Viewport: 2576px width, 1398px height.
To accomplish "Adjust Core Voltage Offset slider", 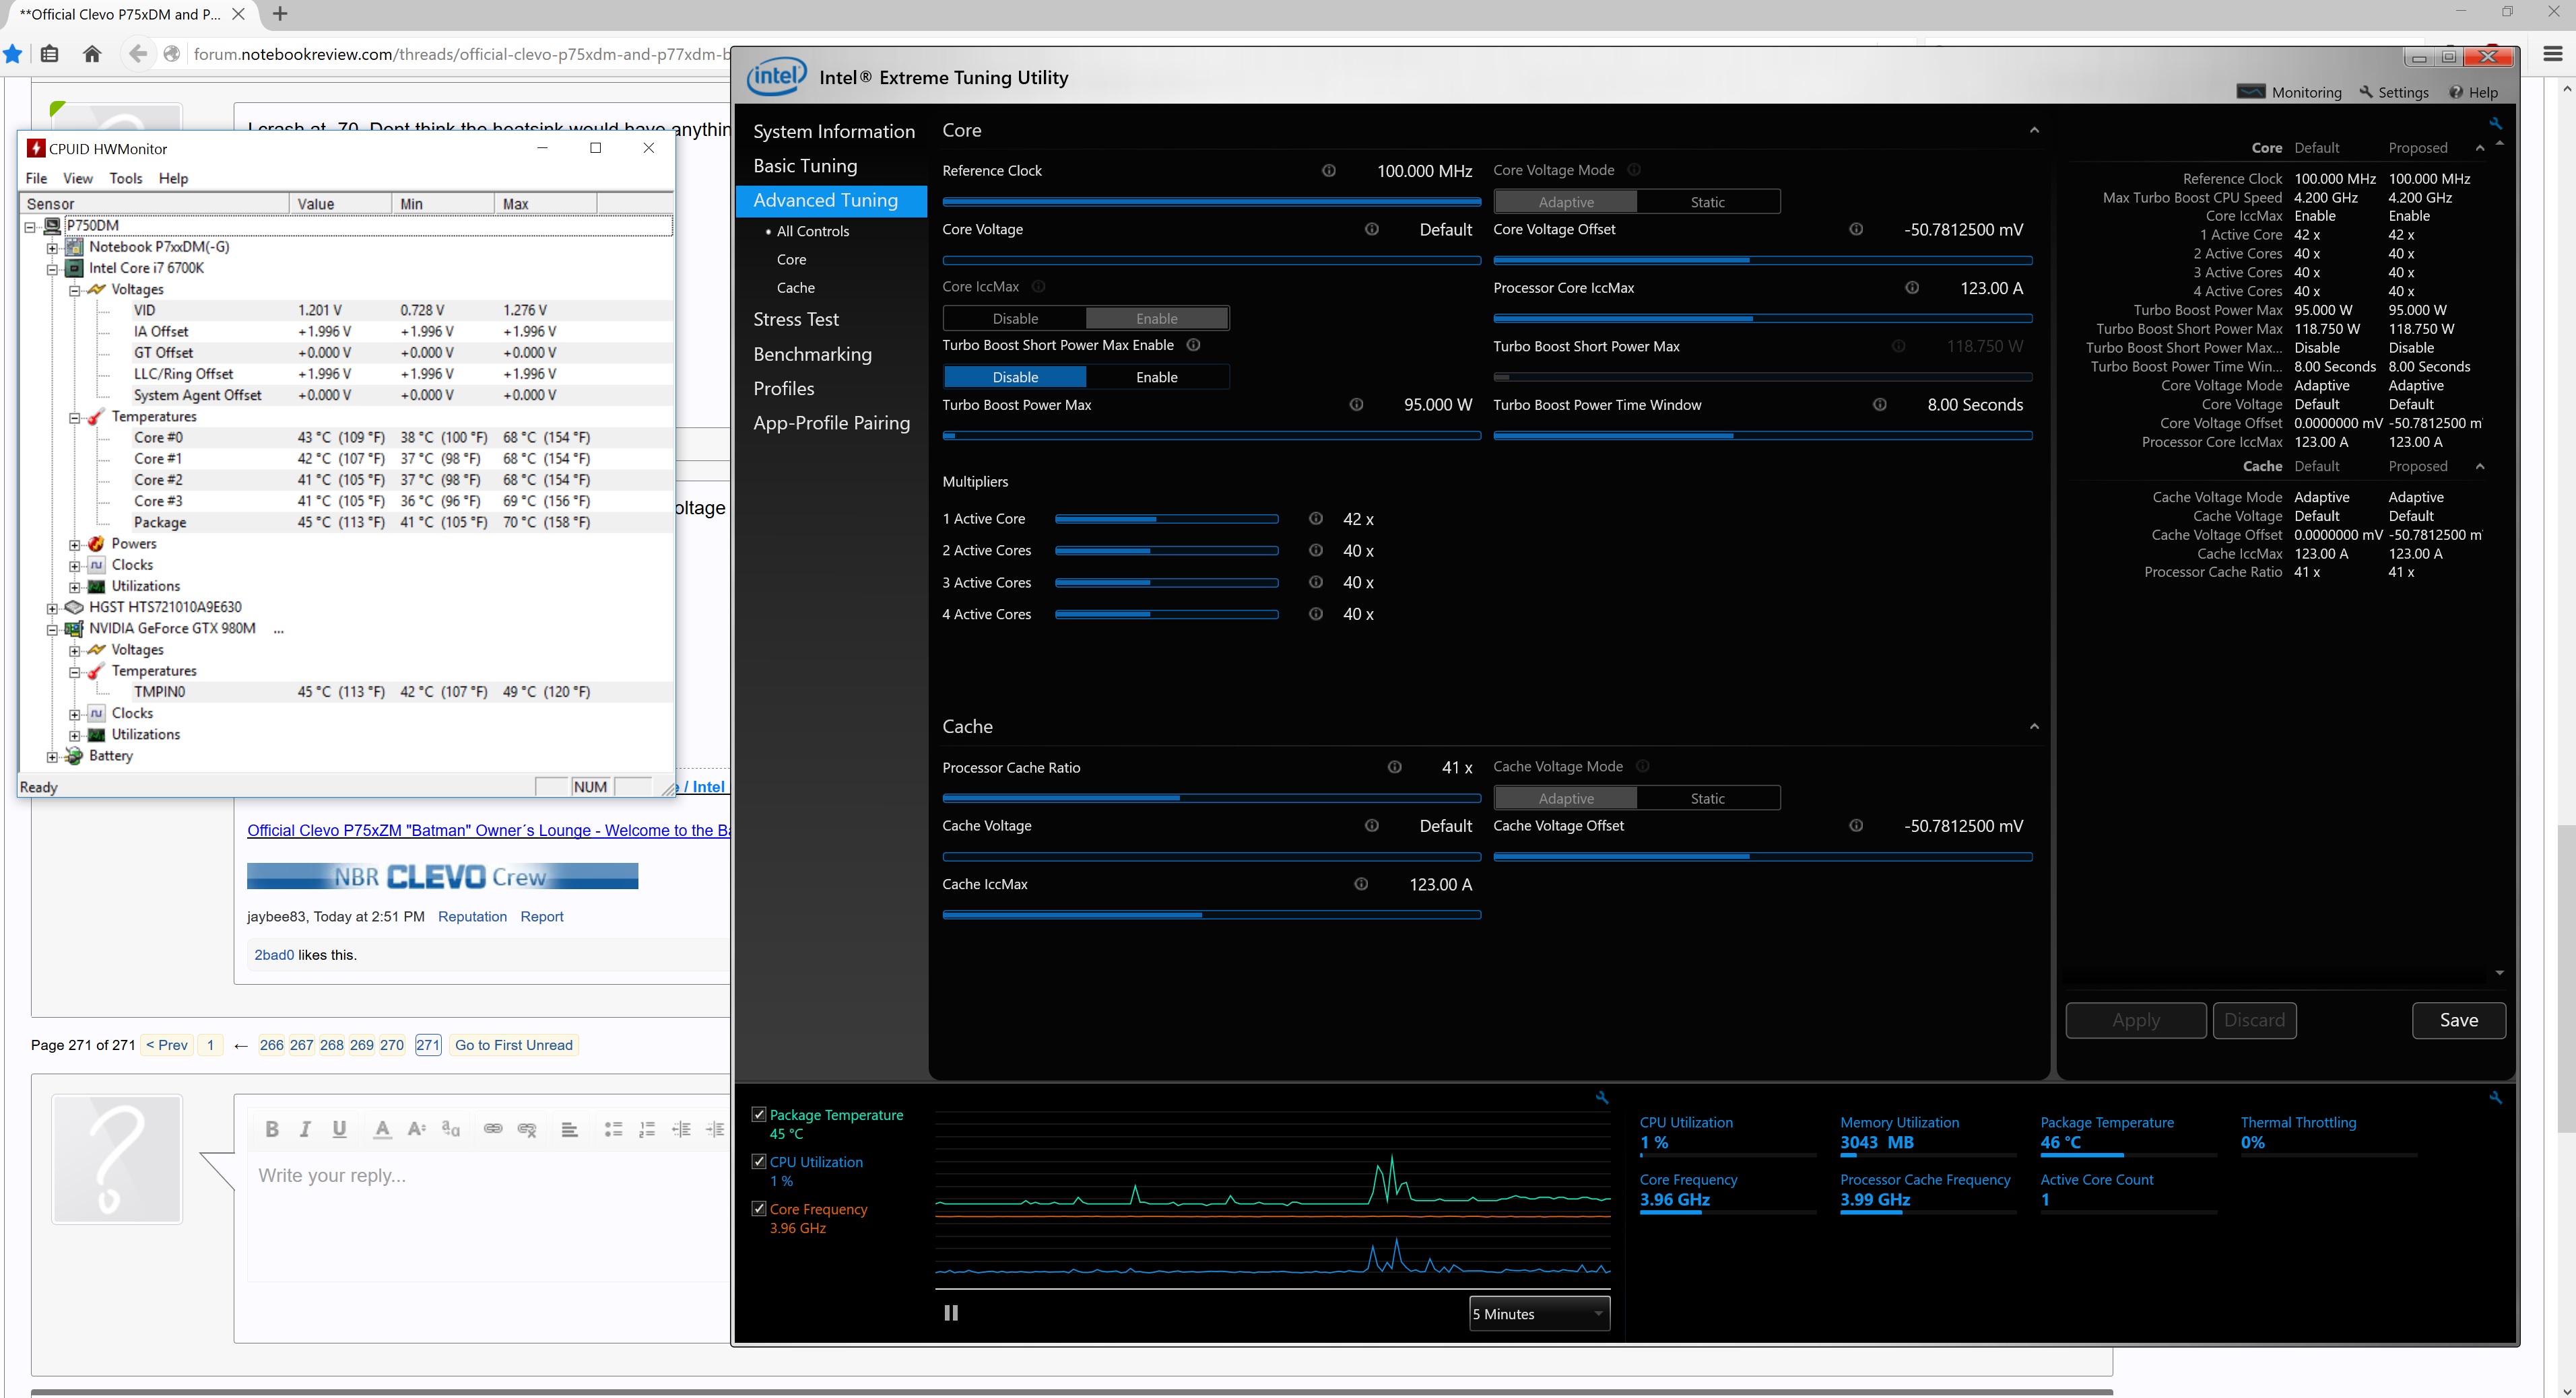I will point(1762,260).
